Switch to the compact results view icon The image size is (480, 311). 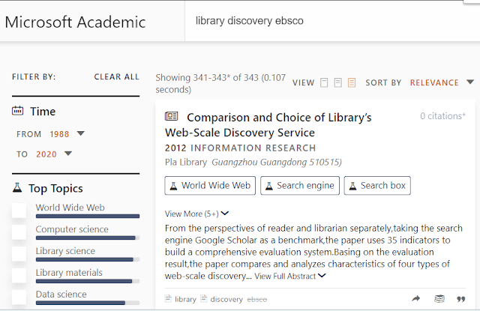pyautogui.click(x=324, y=82)
